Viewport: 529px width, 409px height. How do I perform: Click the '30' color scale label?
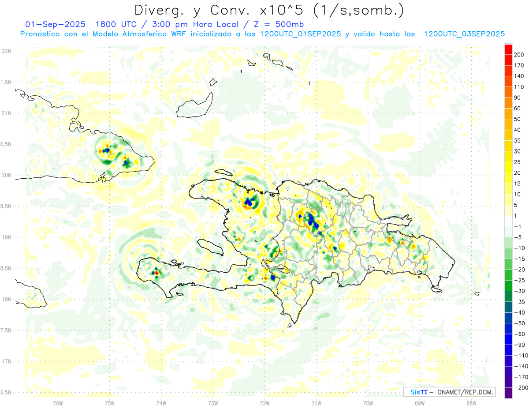coord(517,151)
